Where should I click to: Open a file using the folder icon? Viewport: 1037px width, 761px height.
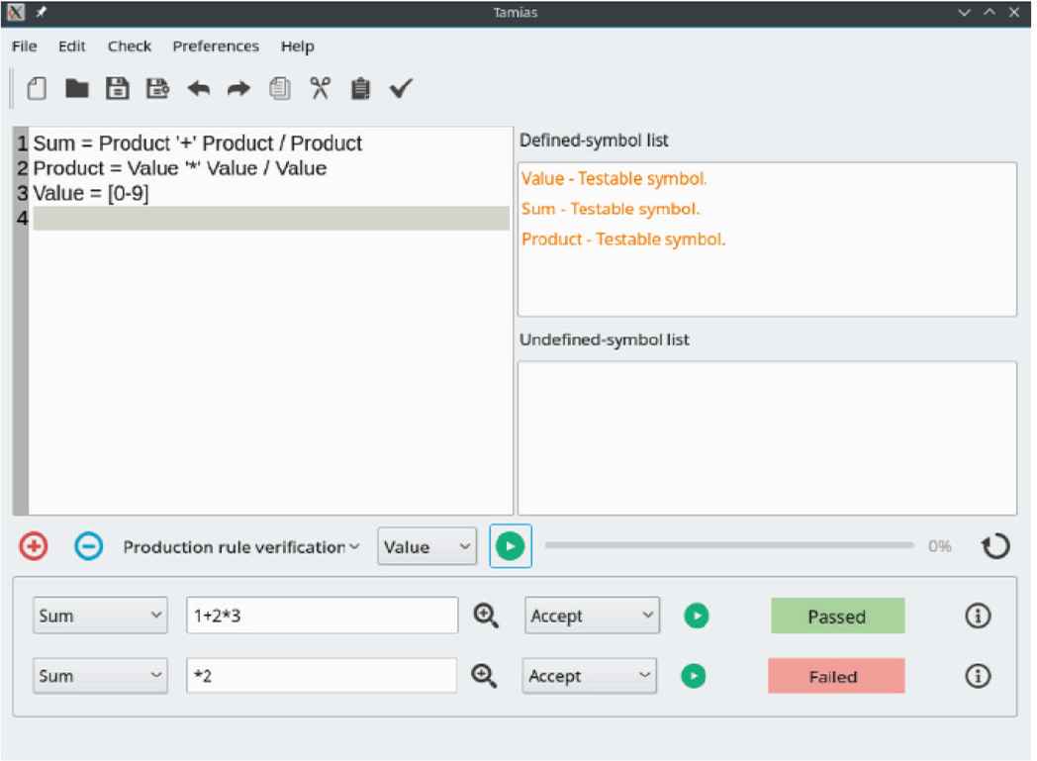(x=76, y=89)
